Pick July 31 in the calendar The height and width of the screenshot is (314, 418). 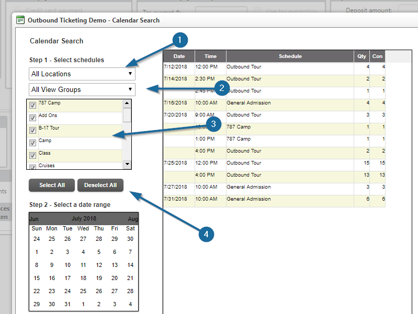pyautogui.click(x=67, y=304)
